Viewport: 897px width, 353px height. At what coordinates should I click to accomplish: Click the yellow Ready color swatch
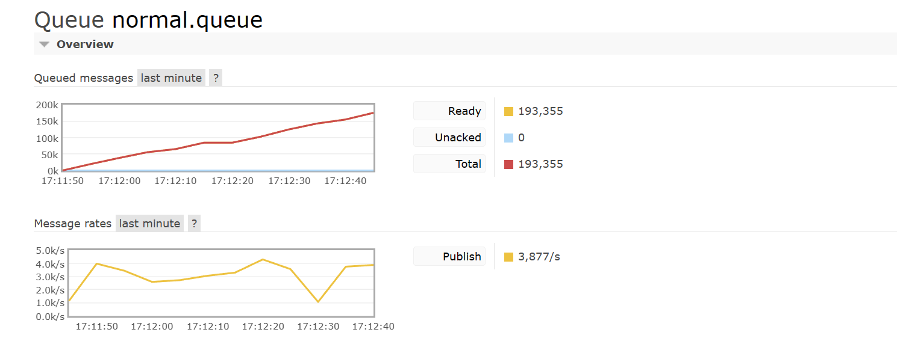(x=508, y=111)
